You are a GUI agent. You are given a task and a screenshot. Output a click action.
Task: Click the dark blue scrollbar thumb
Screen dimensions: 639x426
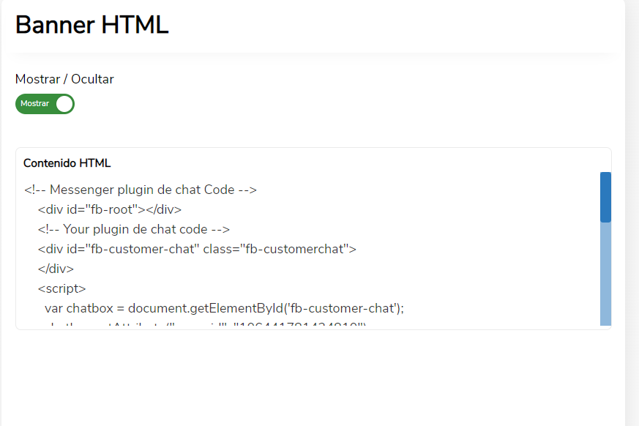(x=605, y=198)
